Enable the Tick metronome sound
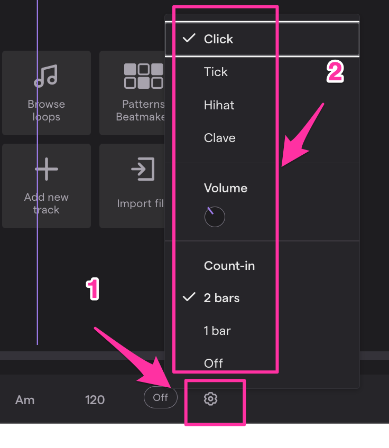389x448 pixels. click(215, 72)
